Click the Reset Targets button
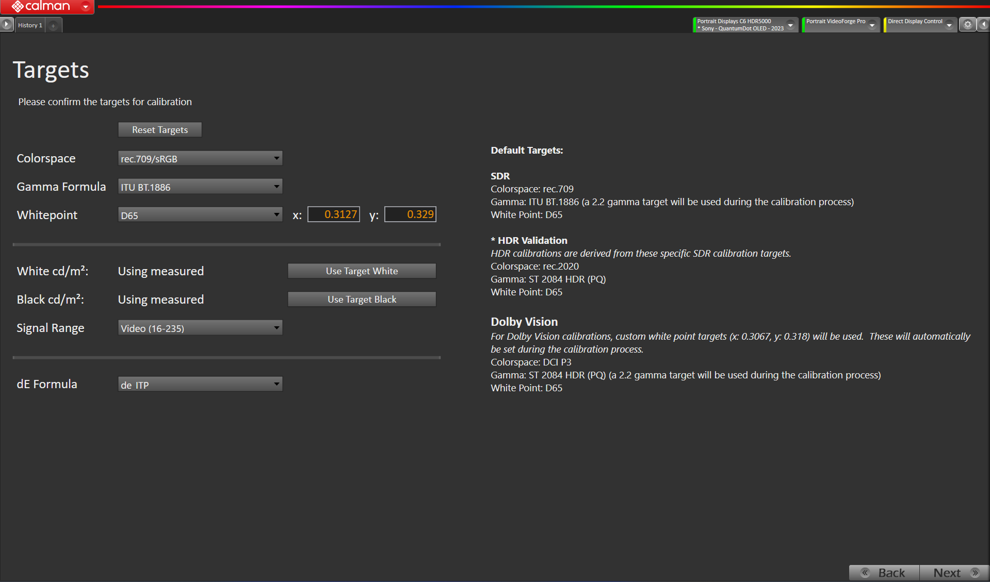 (x=160, y=130)
